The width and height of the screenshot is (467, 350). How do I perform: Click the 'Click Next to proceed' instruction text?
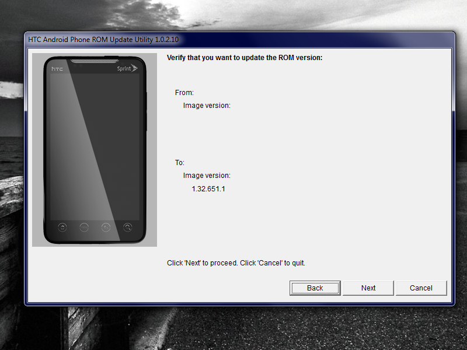pyautogui.click(x=236, y=263)
